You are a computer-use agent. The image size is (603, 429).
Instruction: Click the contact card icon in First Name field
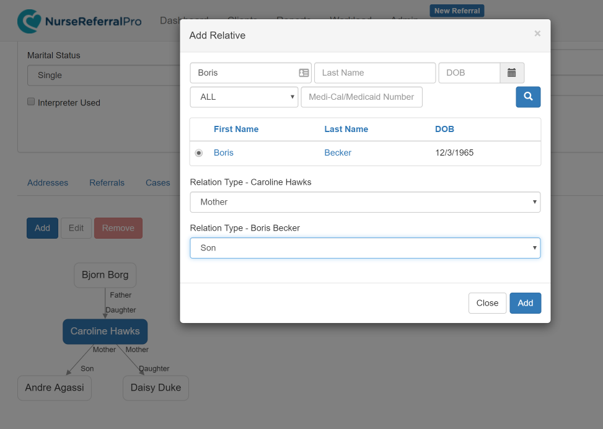(x=303, y=73)
